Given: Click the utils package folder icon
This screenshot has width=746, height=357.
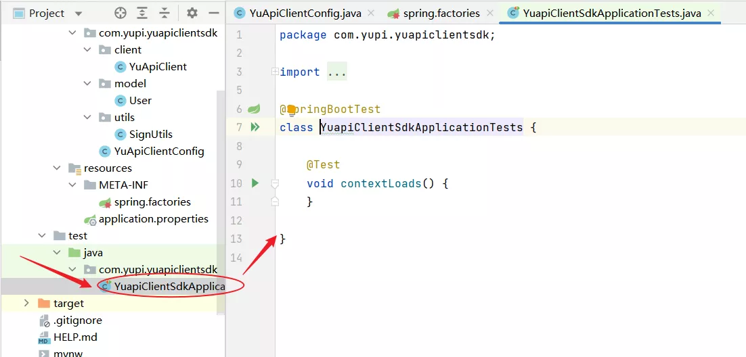Looking at the screenshot, I should (x=105, y=118).
